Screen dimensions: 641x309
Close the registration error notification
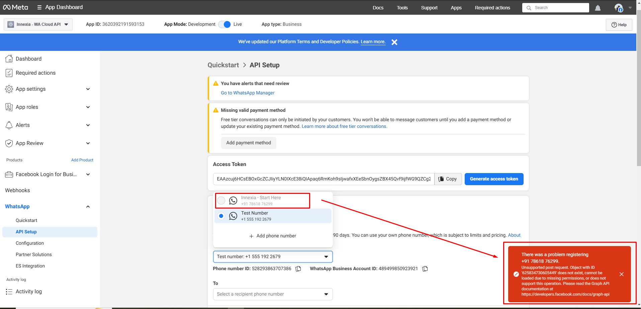click(x=622, y=274)
